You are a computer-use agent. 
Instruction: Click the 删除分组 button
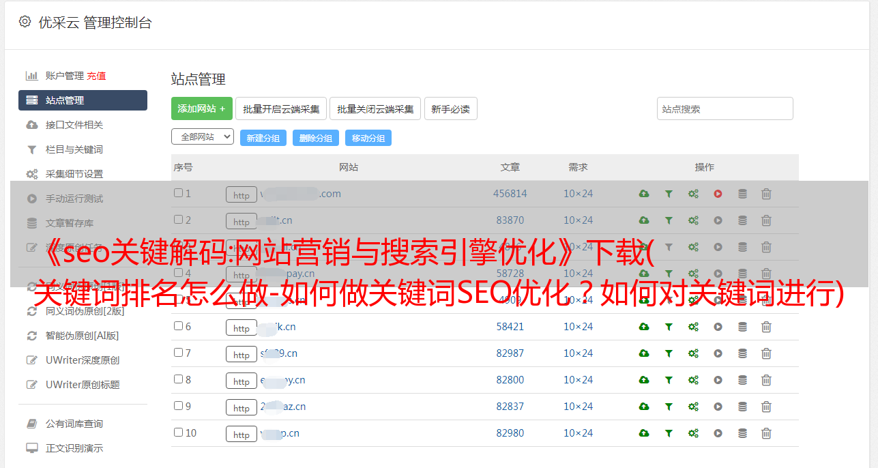pos(316,138)
